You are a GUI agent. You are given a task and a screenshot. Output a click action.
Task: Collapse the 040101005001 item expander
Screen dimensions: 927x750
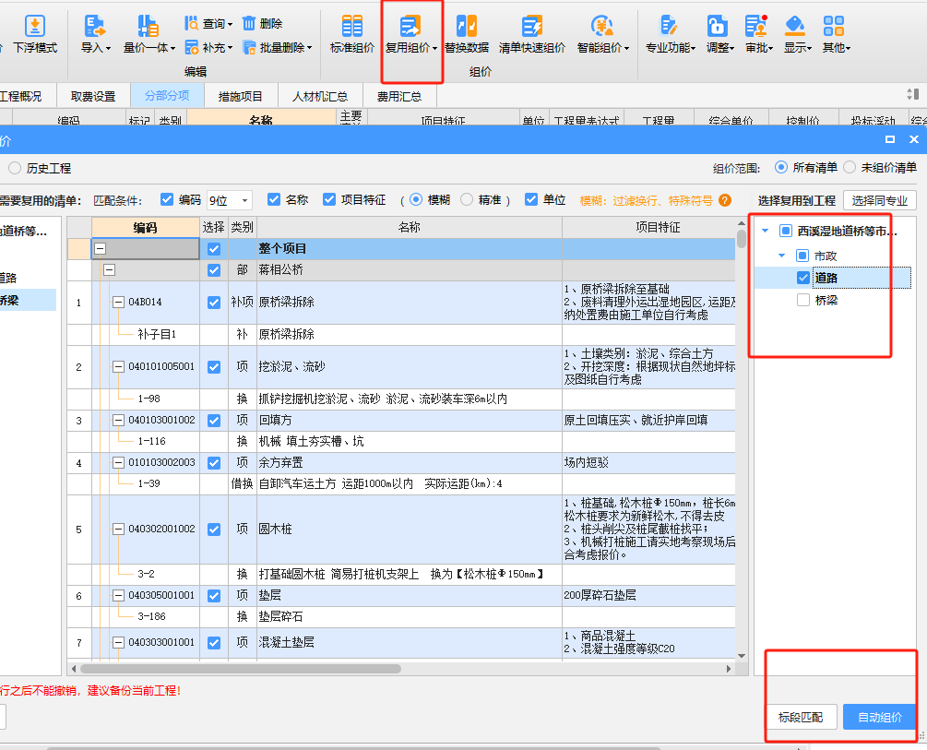point(118,367)
